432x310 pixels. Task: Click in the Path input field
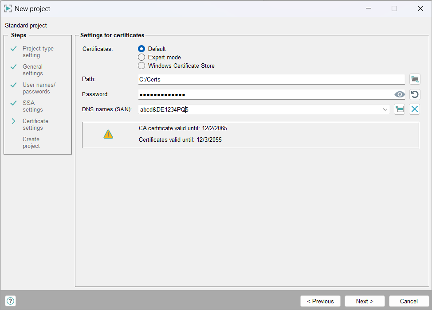271,80
